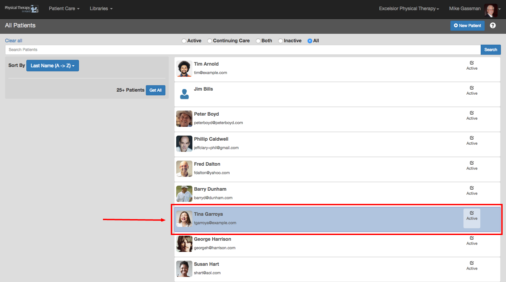Open the Patient Care menu
Viewport: 506px width, 282px height.
click(64, 9)
